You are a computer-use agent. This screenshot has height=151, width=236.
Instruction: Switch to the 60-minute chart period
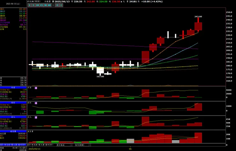click(x=49, y=5)
